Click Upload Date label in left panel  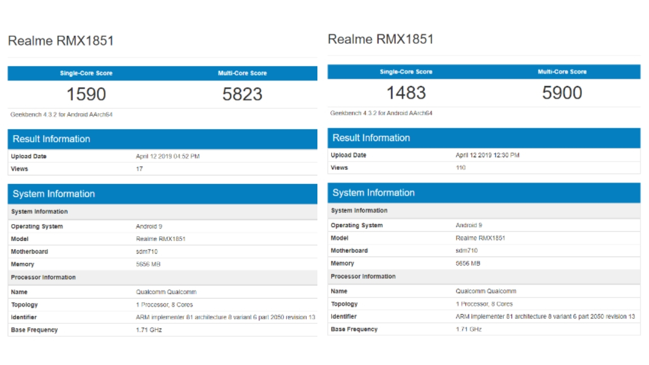[28, 156]
